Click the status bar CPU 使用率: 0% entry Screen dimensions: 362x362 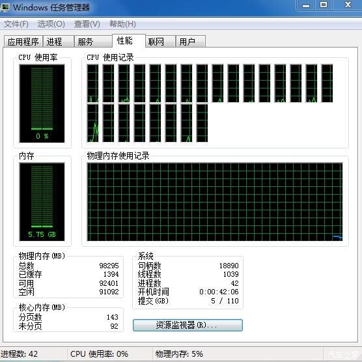pos(99,354)
